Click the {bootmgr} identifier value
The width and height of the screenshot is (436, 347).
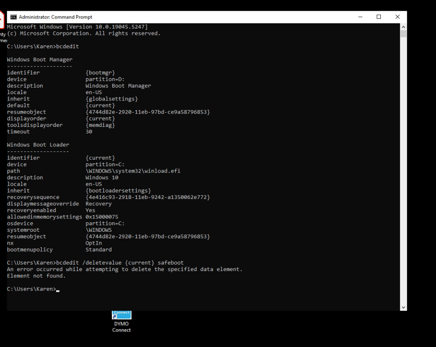click(x=100, y=73)
